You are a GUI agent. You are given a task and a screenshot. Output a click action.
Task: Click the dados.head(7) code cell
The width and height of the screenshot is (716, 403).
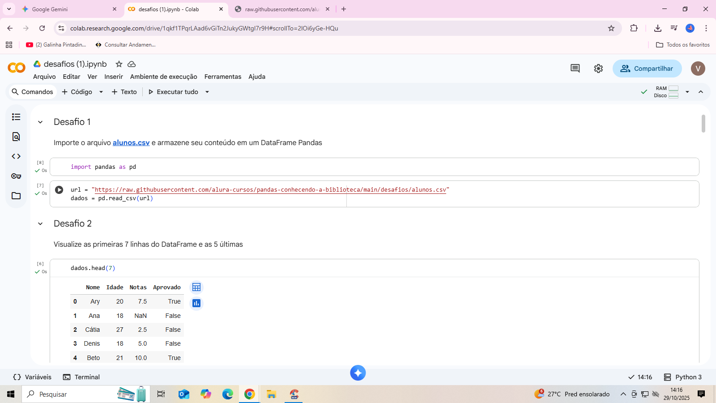[374, 268]
